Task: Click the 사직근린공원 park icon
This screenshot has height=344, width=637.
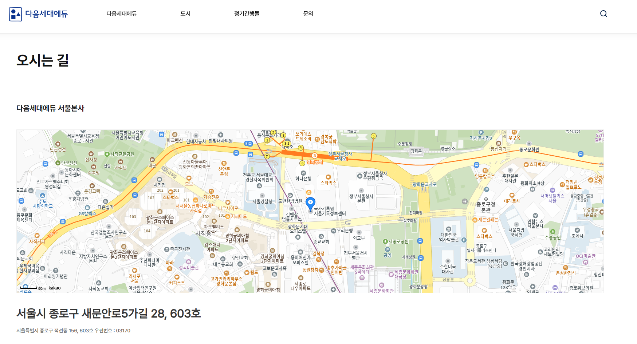Action: pos(107,154)
